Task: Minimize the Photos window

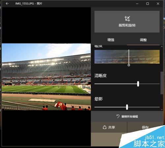Action: 137,4
